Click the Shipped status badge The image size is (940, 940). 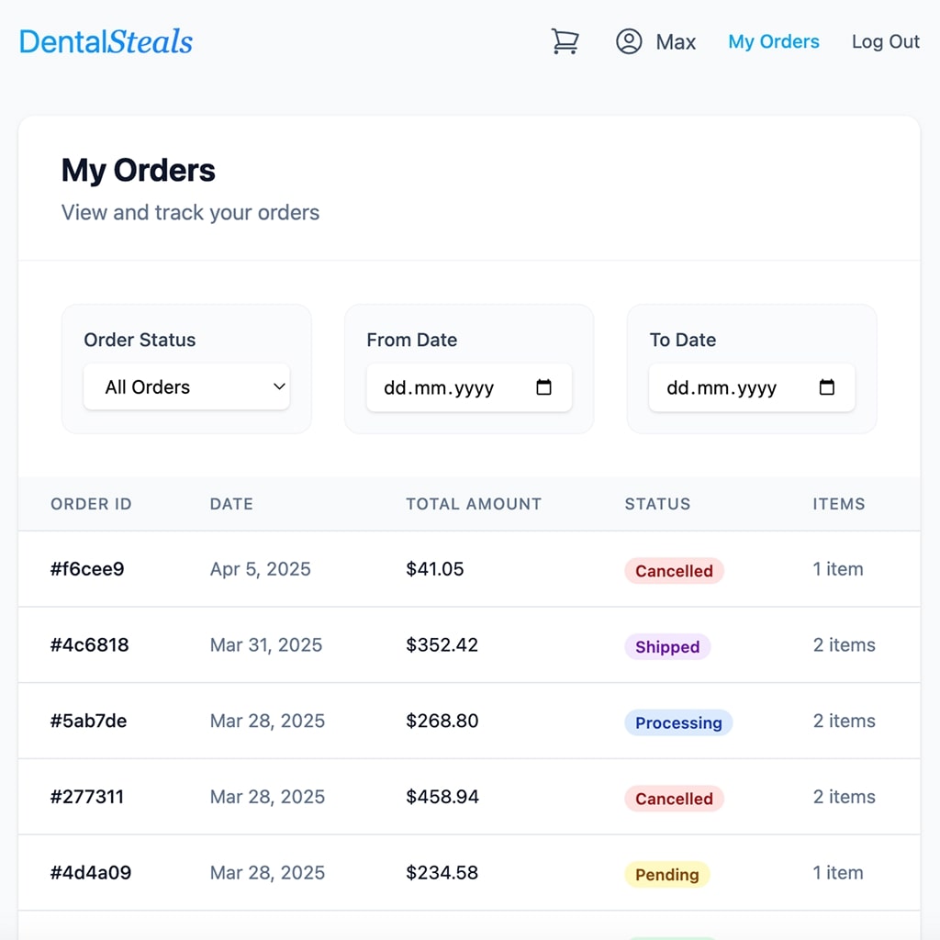(x=667, y=647)
